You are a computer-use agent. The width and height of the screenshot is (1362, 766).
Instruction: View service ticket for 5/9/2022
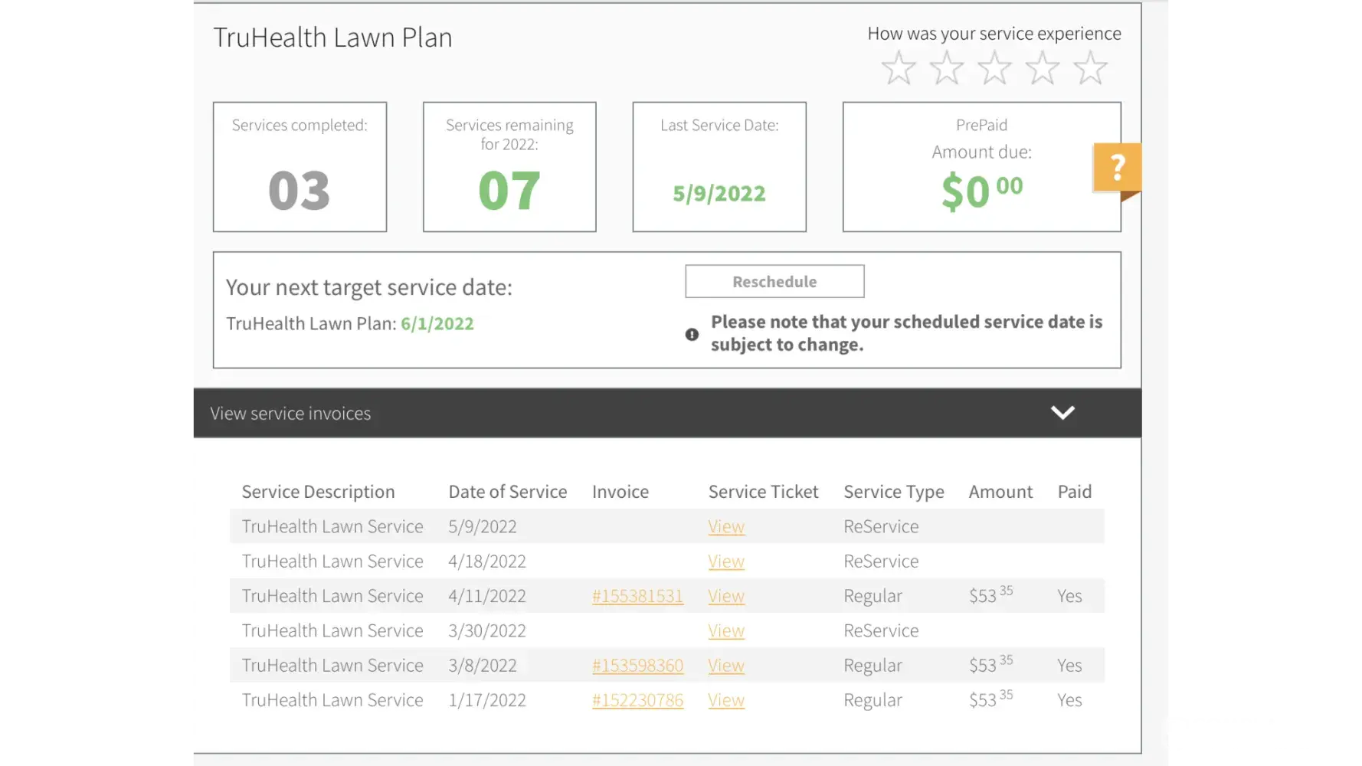click(726, 527)
